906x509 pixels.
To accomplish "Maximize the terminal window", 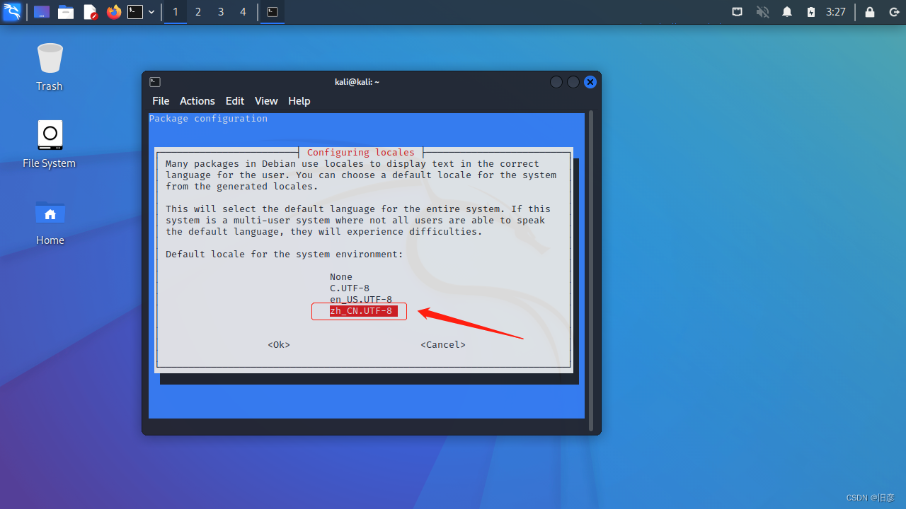I will coord(573,82).
